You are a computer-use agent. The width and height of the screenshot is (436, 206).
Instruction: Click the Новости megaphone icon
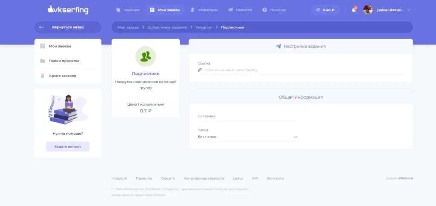pos(230,10)
